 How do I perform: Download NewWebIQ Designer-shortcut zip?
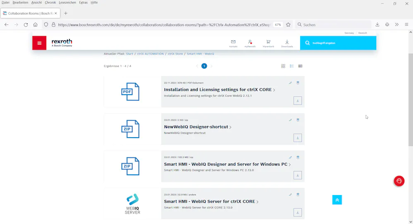[298, 138]
